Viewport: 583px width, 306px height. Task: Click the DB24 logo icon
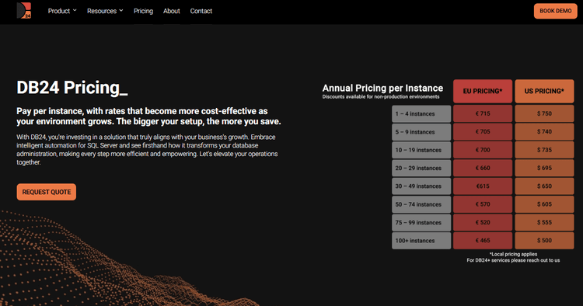[x=24, y=10]
